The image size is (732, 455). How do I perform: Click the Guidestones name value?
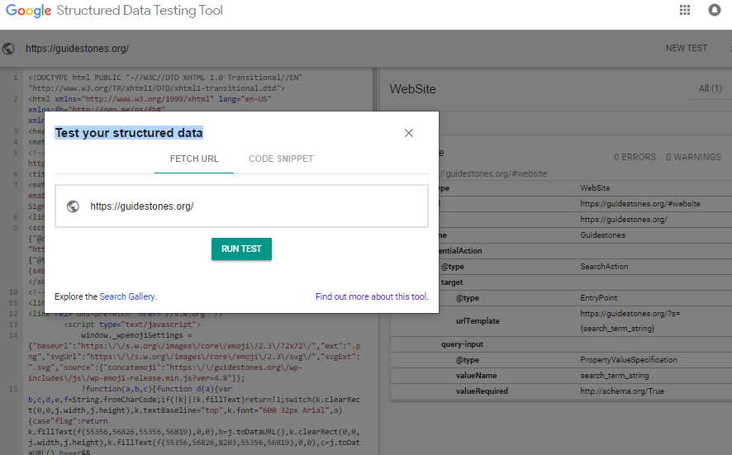(602, 235)
